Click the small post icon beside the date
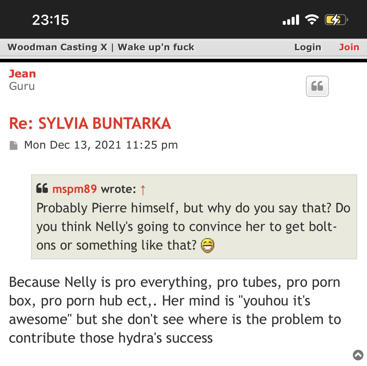The width and height of the screenshot is (367, 366). click(14, 145)
